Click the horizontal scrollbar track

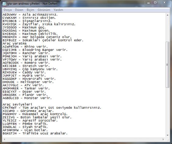[84, 139]
